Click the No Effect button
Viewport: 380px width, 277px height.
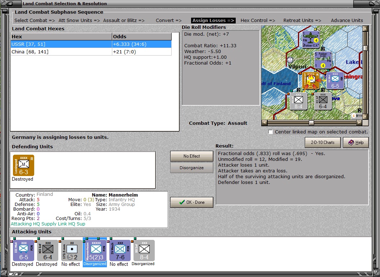[192, 156]
